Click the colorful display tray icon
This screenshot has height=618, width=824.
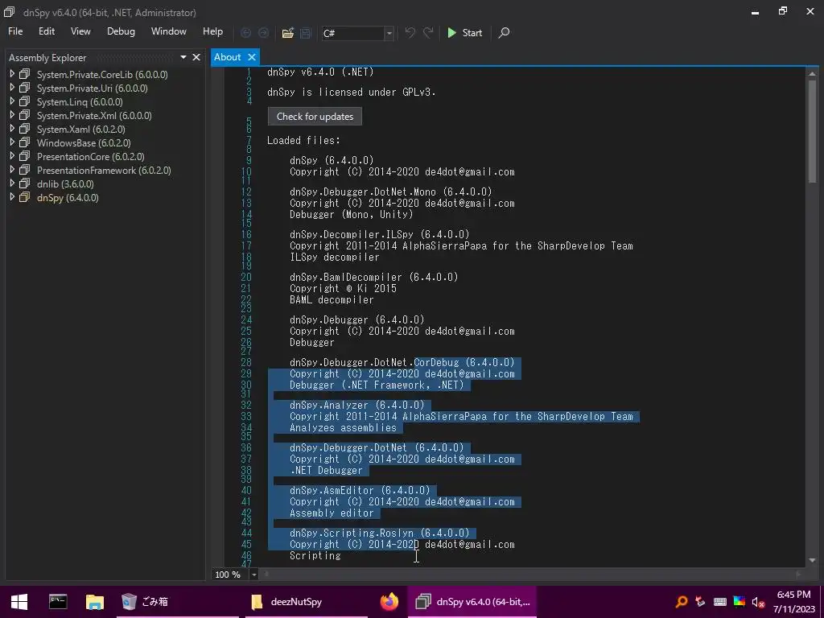click(x=739, y=602)
